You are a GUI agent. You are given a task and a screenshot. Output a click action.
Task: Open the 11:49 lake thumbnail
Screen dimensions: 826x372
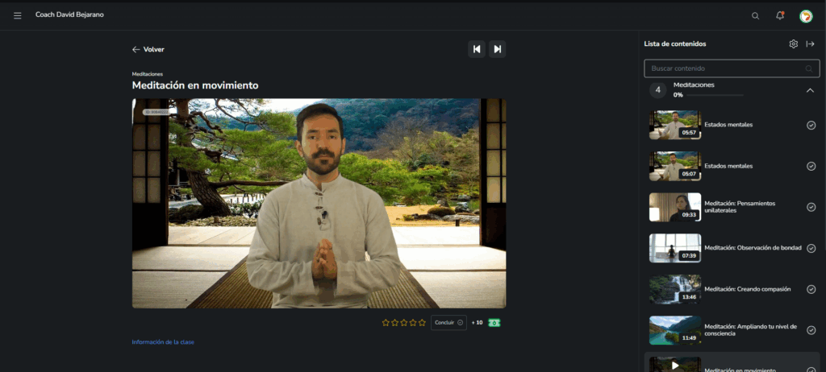click(675, 330)
